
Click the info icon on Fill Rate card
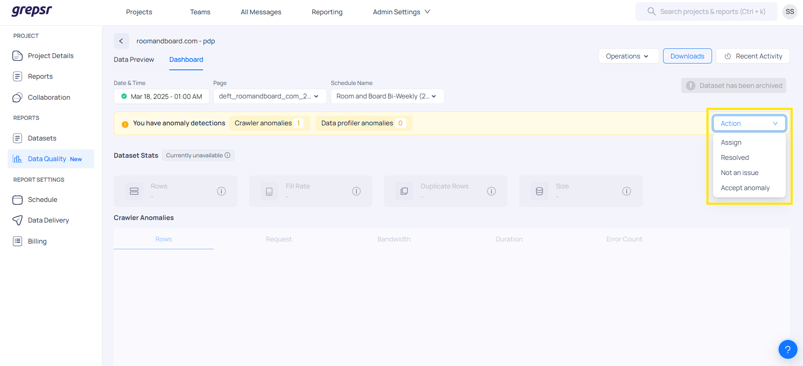point(356,191)
